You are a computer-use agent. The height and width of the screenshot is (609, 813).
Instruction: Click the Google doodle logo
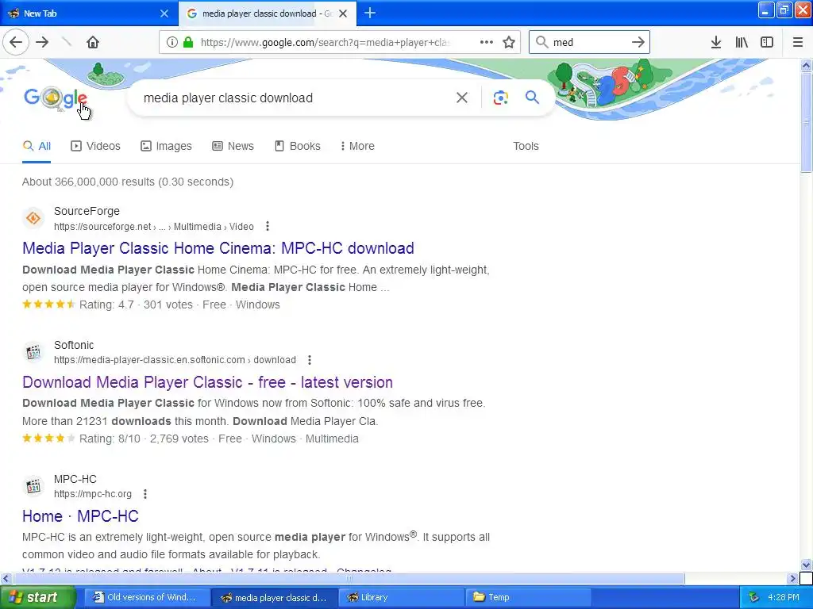[56, 98]
